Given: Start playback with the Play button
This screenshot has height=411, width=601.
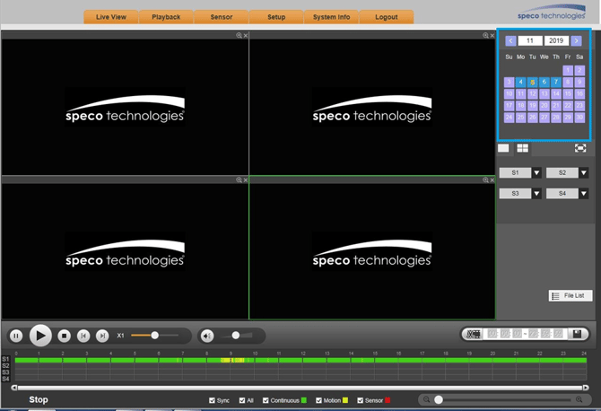Looking at the screenshot, I should (40, 336).
